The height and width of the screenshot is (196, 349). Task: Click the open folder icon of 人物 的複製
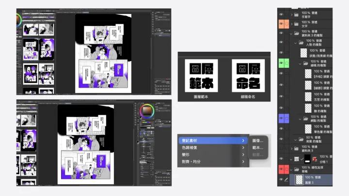[301, 43]
